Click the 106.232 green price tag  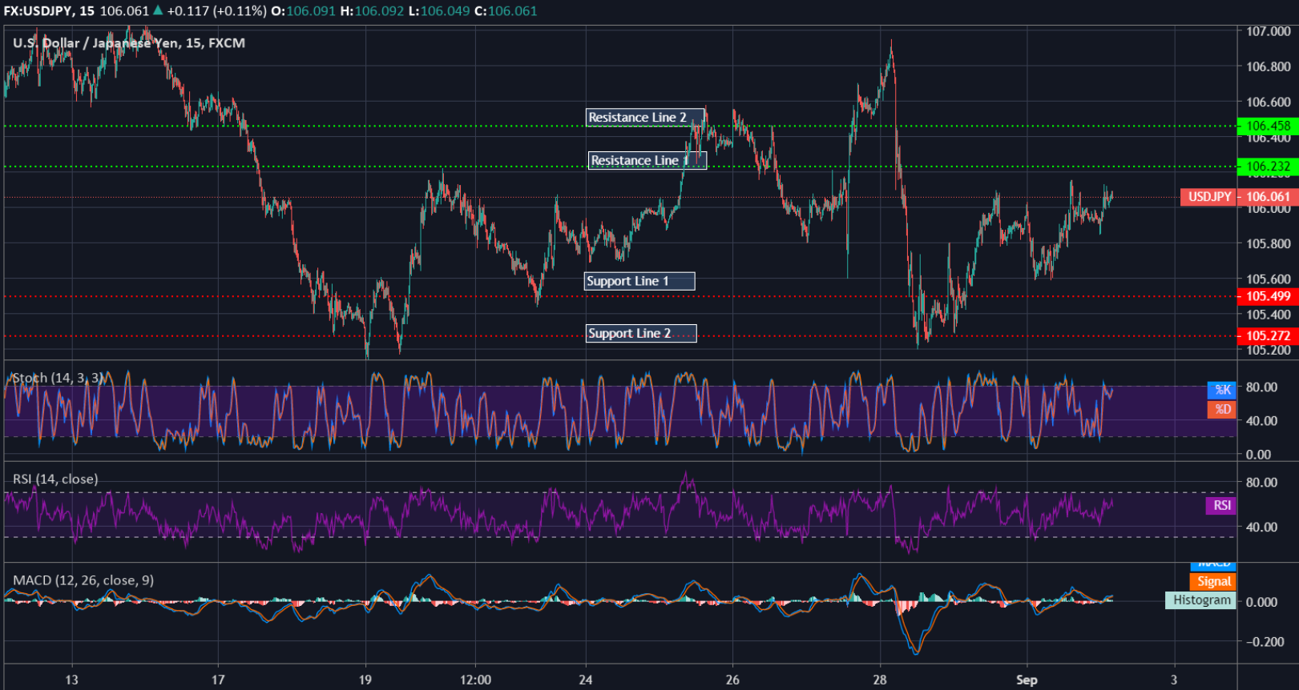[x=1268, y=166]
